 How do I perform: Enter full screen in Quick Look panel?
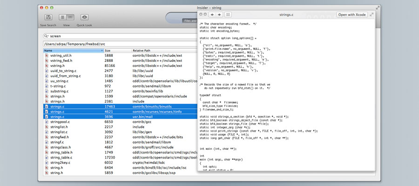click(x=372, y=15)
